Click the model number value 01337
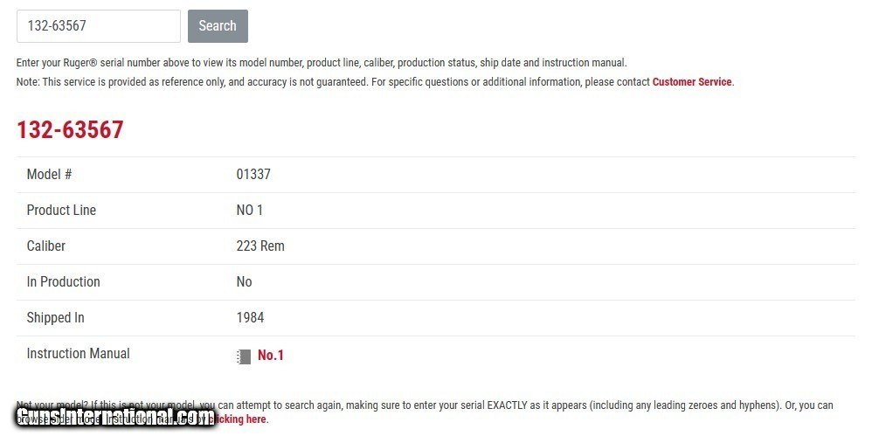872x443 pixels. point(253,175)
